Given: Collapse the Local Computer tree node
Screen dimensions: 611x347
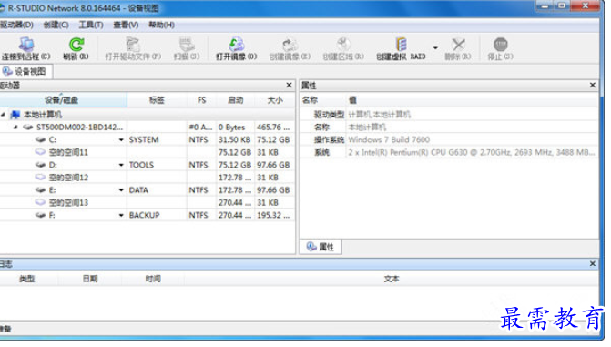Looking at the screenshot, I should pyautogui.click(x=3, y=115).
